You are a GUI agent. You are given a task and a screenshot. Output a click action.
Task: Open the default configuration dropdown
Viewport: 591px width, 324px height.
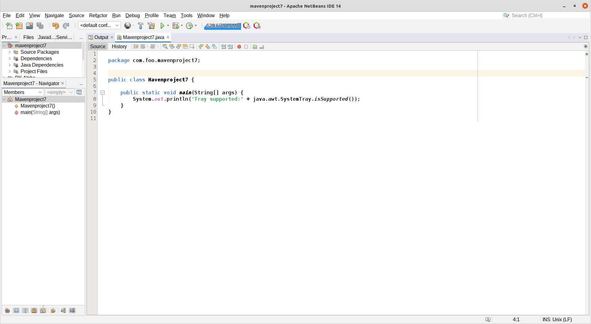117,25
